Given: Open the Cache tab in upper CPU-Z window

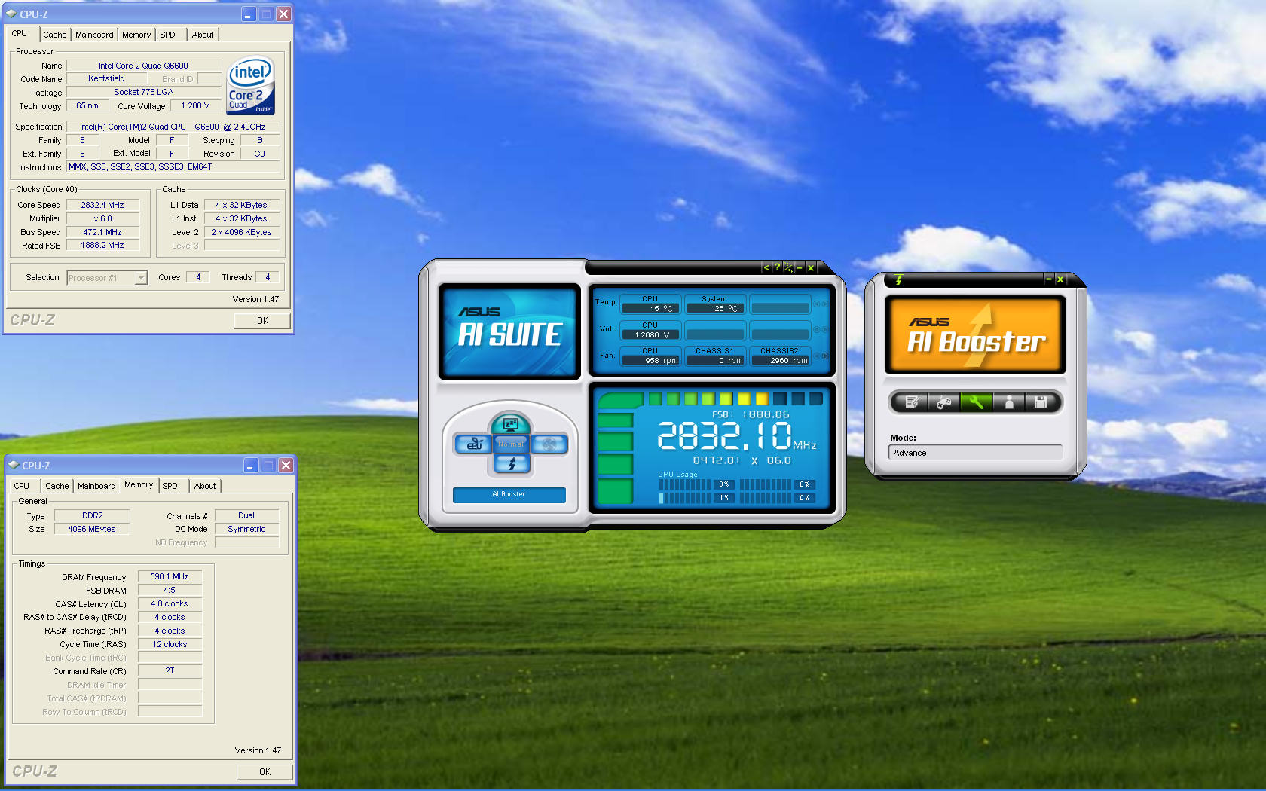Looking at the screenshot, I should pyautogui.click(x=55, y=35).
